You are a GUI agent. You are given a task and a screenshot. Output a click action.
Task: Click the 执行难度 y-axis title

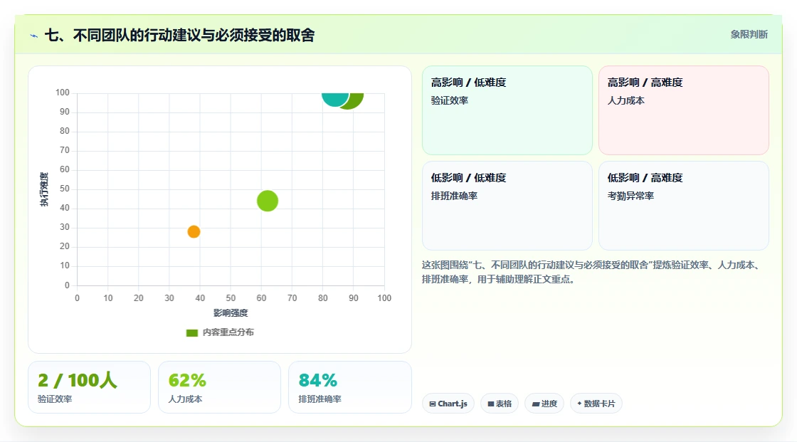pyautogui.click(x=44, y=189)
